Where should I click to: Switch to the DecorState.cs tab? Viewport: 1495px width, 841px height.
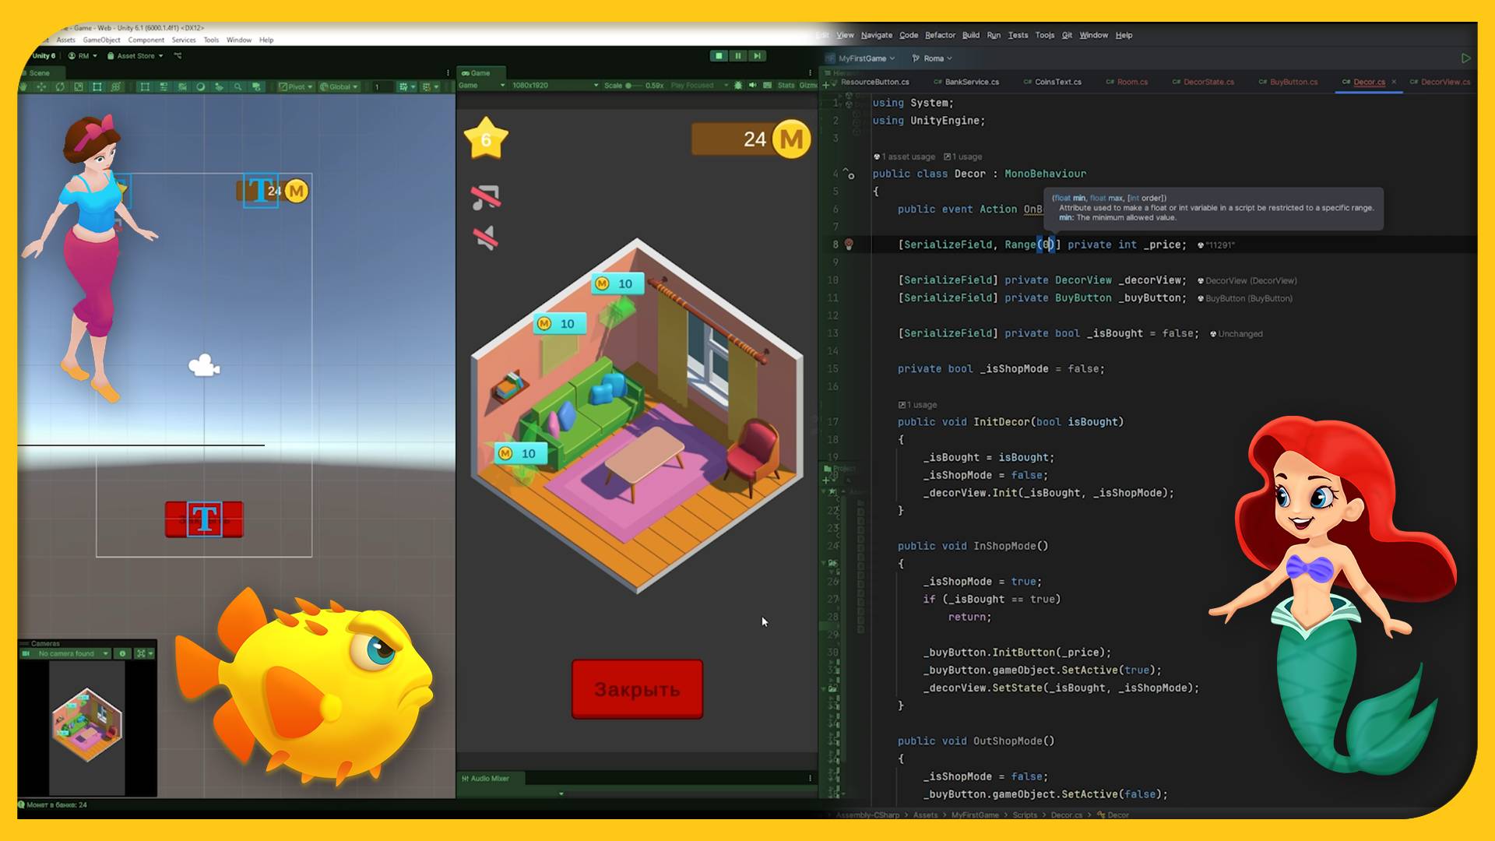coord(1203,82)
